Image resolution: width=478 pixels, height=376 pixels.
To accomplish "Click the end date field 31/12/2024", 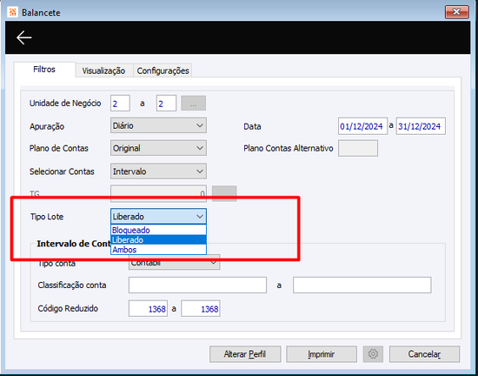I will (421, 126).
